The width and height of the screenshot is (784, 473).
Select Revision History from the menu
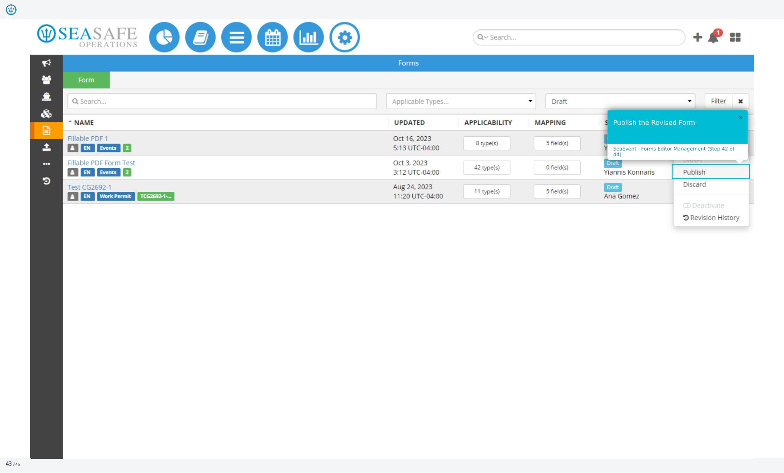pos(711,218)
